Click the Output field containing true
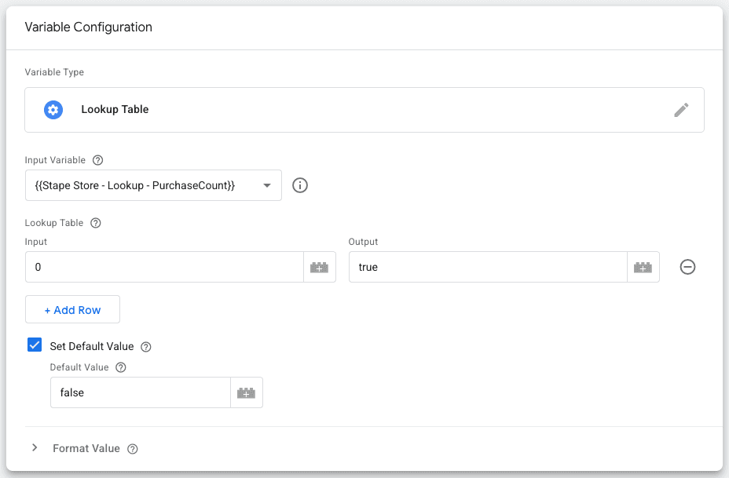Screen dimensions: 729x478 tap(487, 267)
